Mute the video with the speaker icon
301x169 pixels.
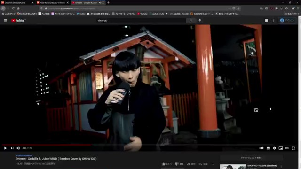pos(18,148)
